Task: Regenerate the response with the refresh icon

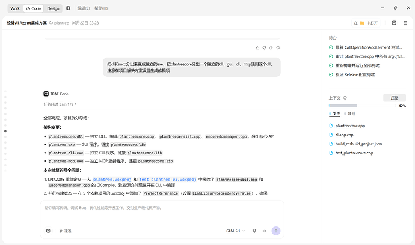Action: pyautogui.click(x=278, y=48)
